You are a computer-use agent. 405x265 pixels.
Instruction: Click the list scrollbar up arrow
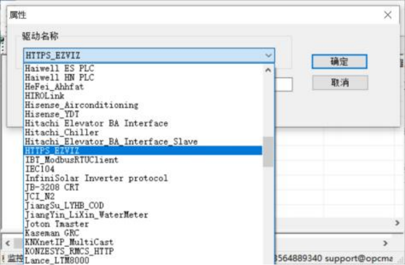point(268,70)
